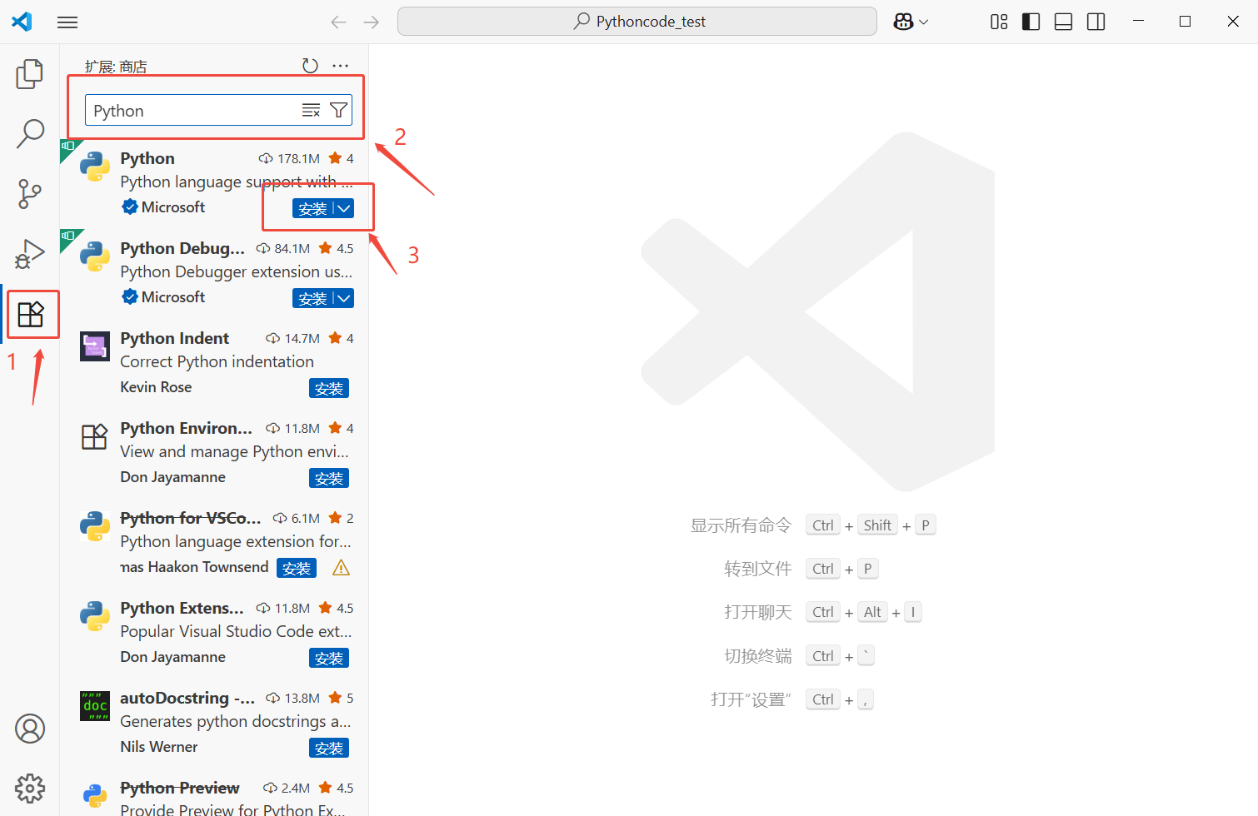The width and height of the screenshot is (1258, 816).
Task: Go back with the left arrow
Action: point(338,22)
